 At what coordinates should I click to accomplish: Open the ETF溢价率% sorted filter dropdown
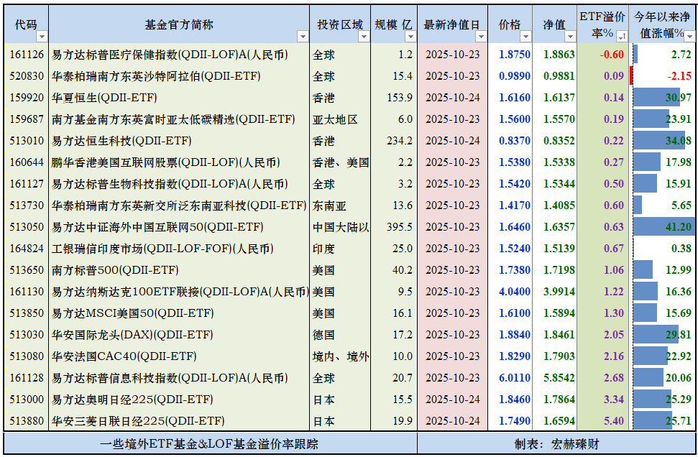(x=623, y=37)
